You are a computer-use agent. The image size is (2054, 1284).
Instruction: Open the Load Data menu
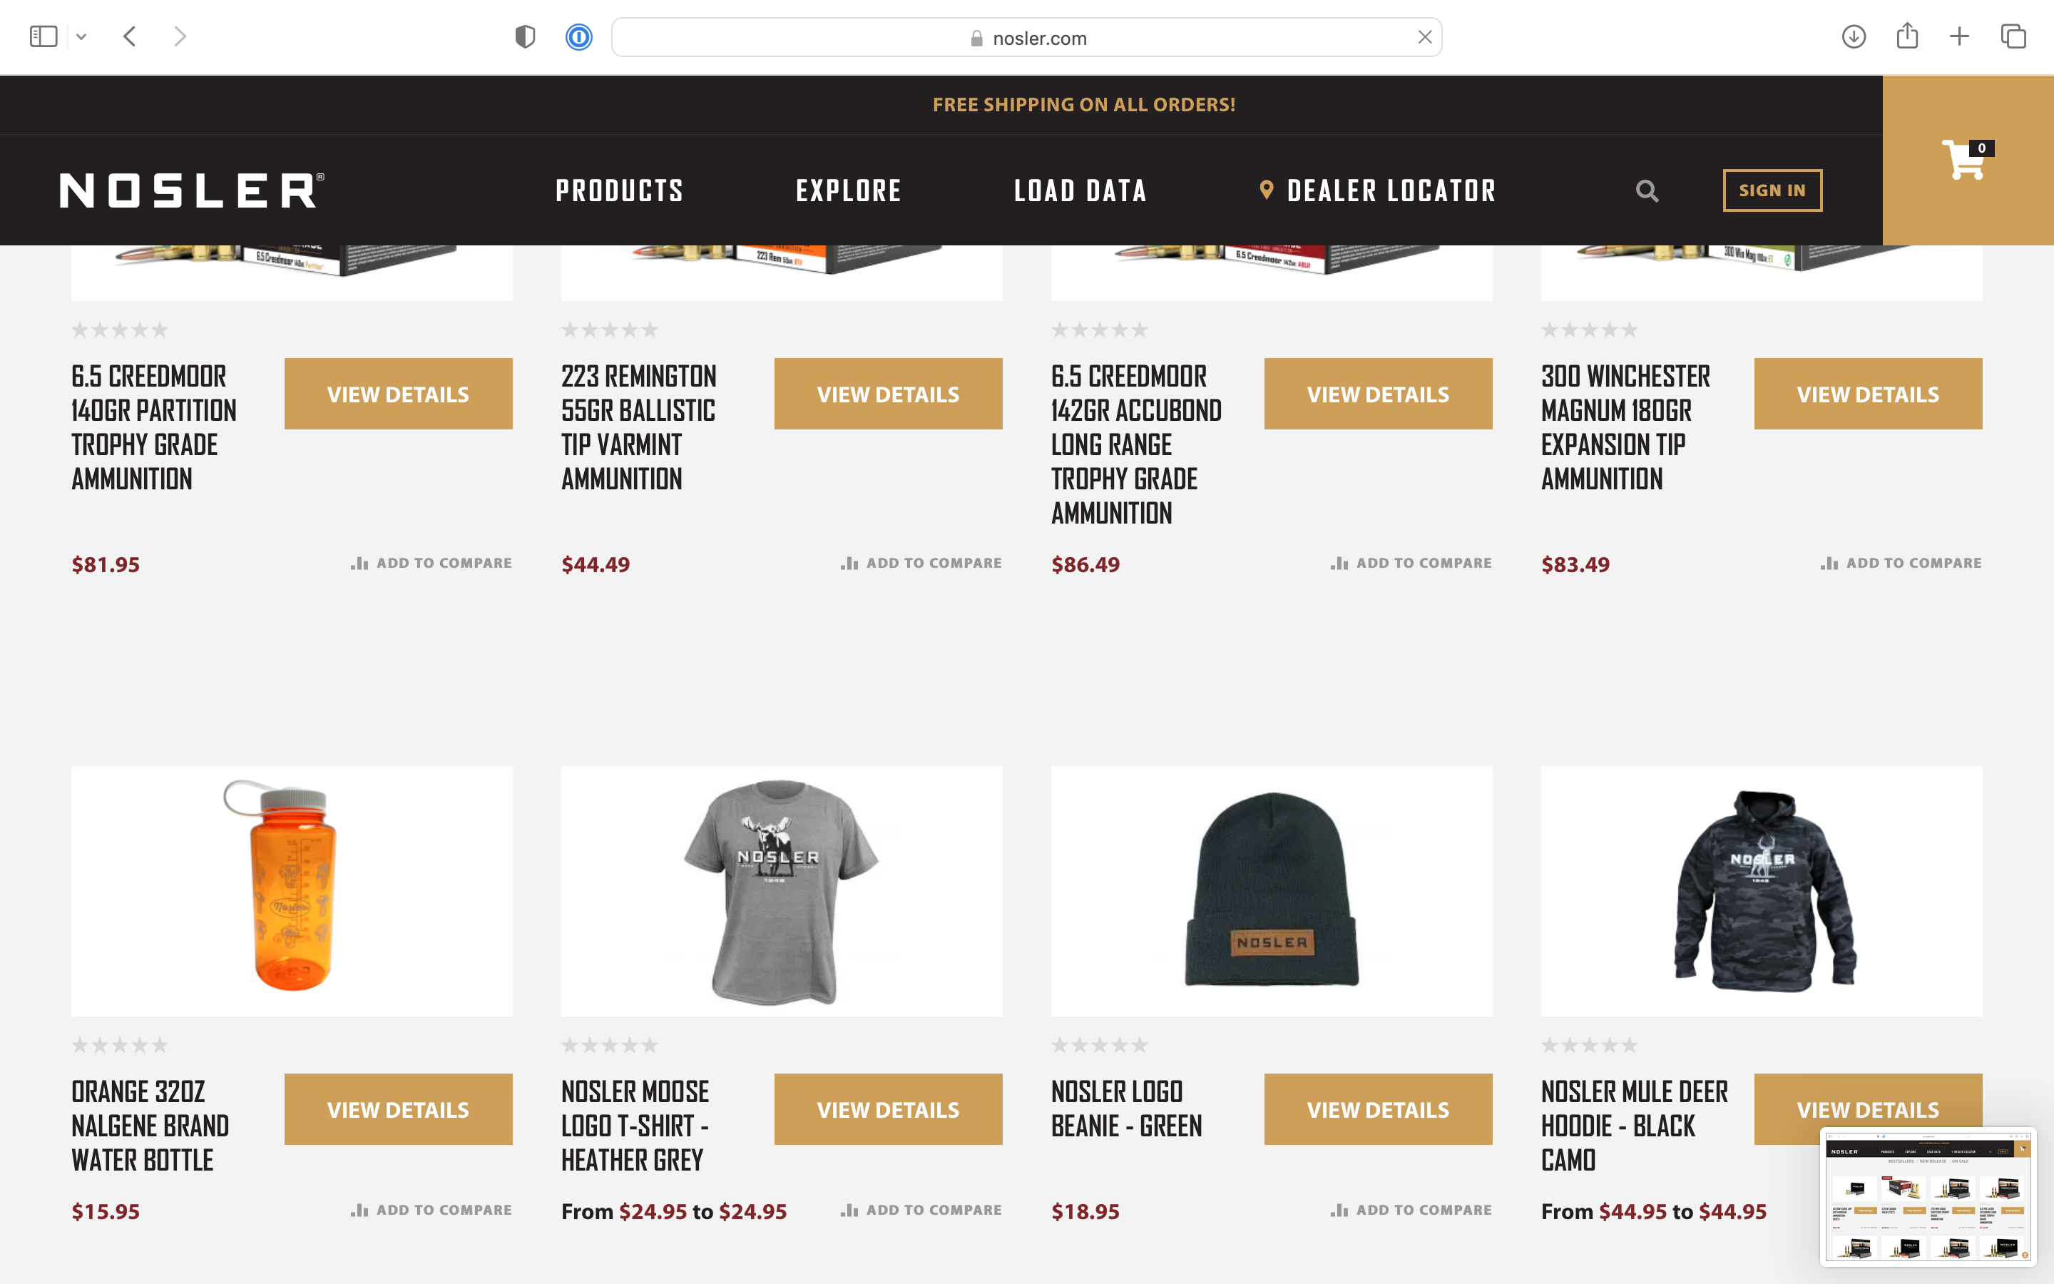(1080, 190)
